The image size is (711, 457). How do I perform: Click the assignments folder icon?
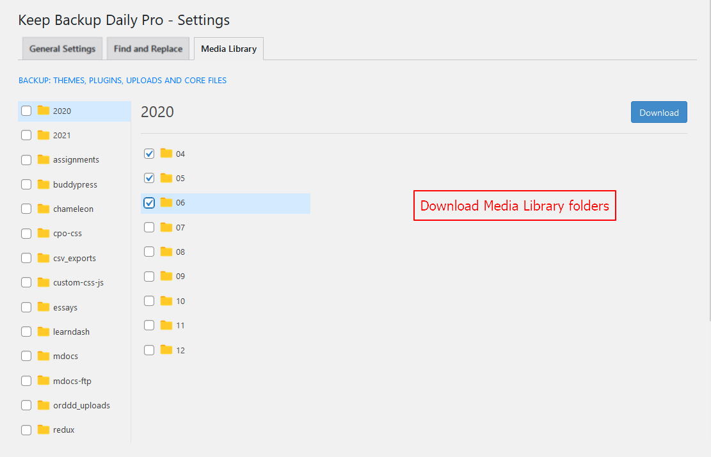coord(44,159)
